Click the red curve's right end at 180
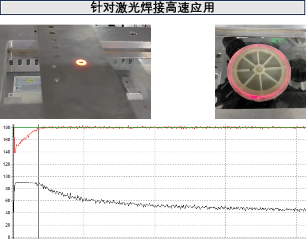Screen dimensions: 306x239 pyautogui.click(x=304, y=128)
